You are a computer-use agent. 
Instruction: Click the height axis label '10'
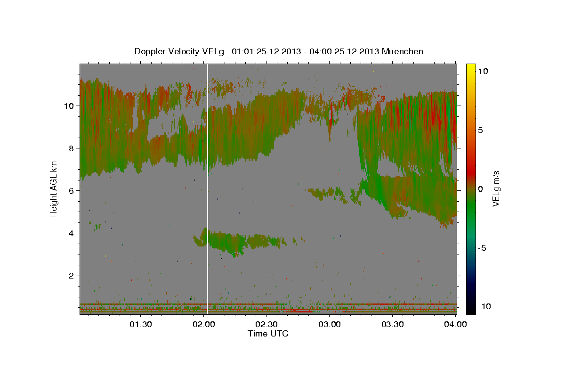click(69, 106)
